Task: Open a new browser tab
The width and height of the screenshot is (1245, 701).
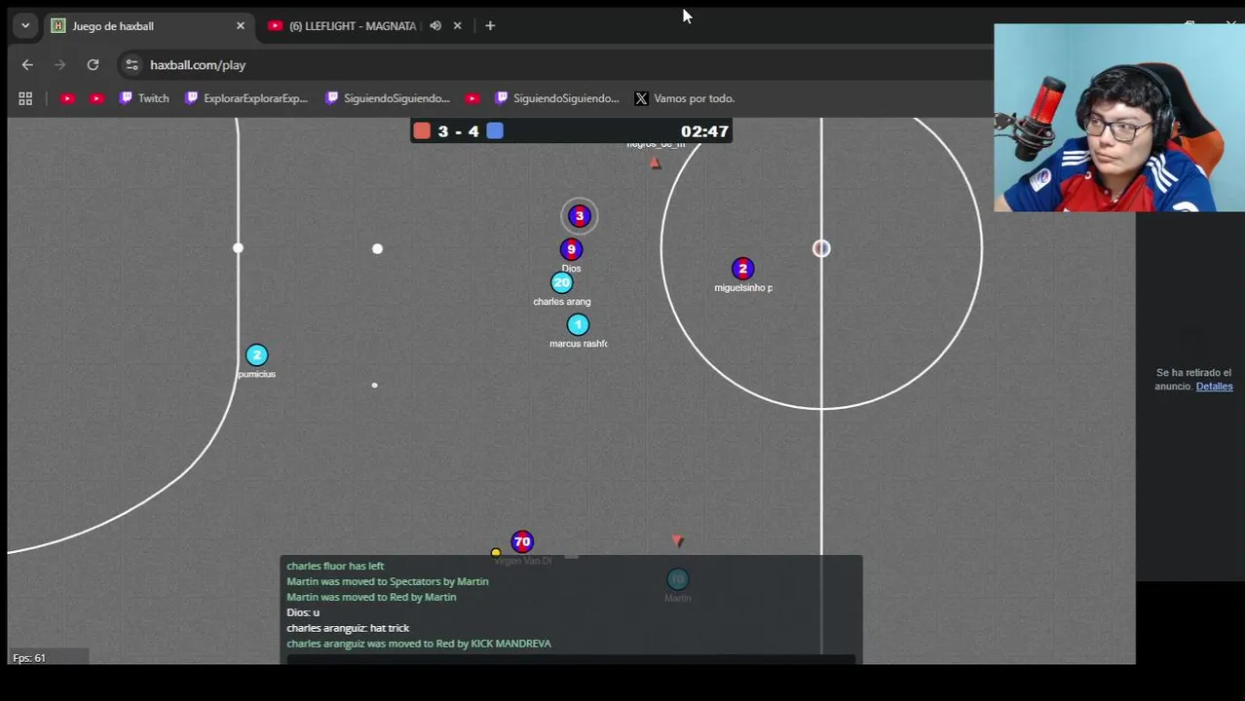Action: (490, 26)
